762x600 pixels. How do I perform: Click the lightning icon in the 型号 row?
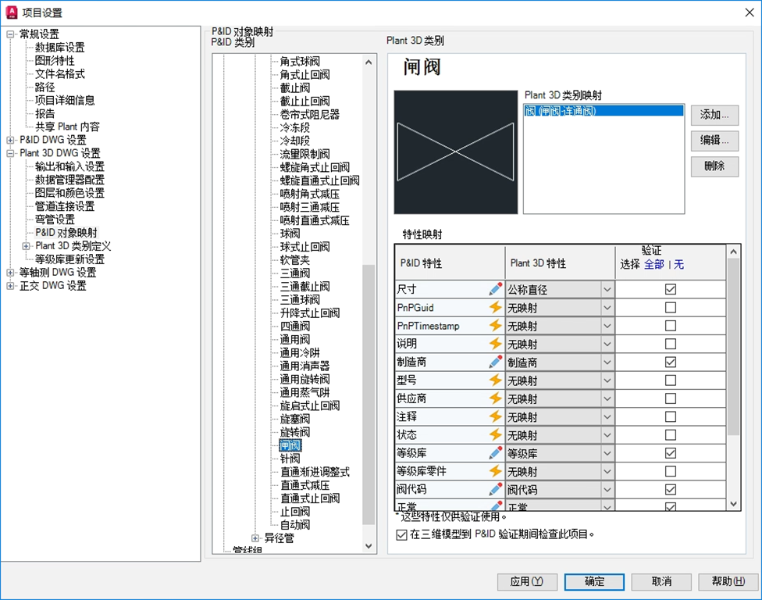point(495,380)
